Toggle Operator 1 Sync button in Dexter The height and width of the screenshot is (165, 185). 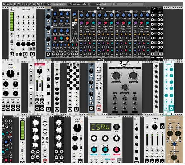coord(91,31)
